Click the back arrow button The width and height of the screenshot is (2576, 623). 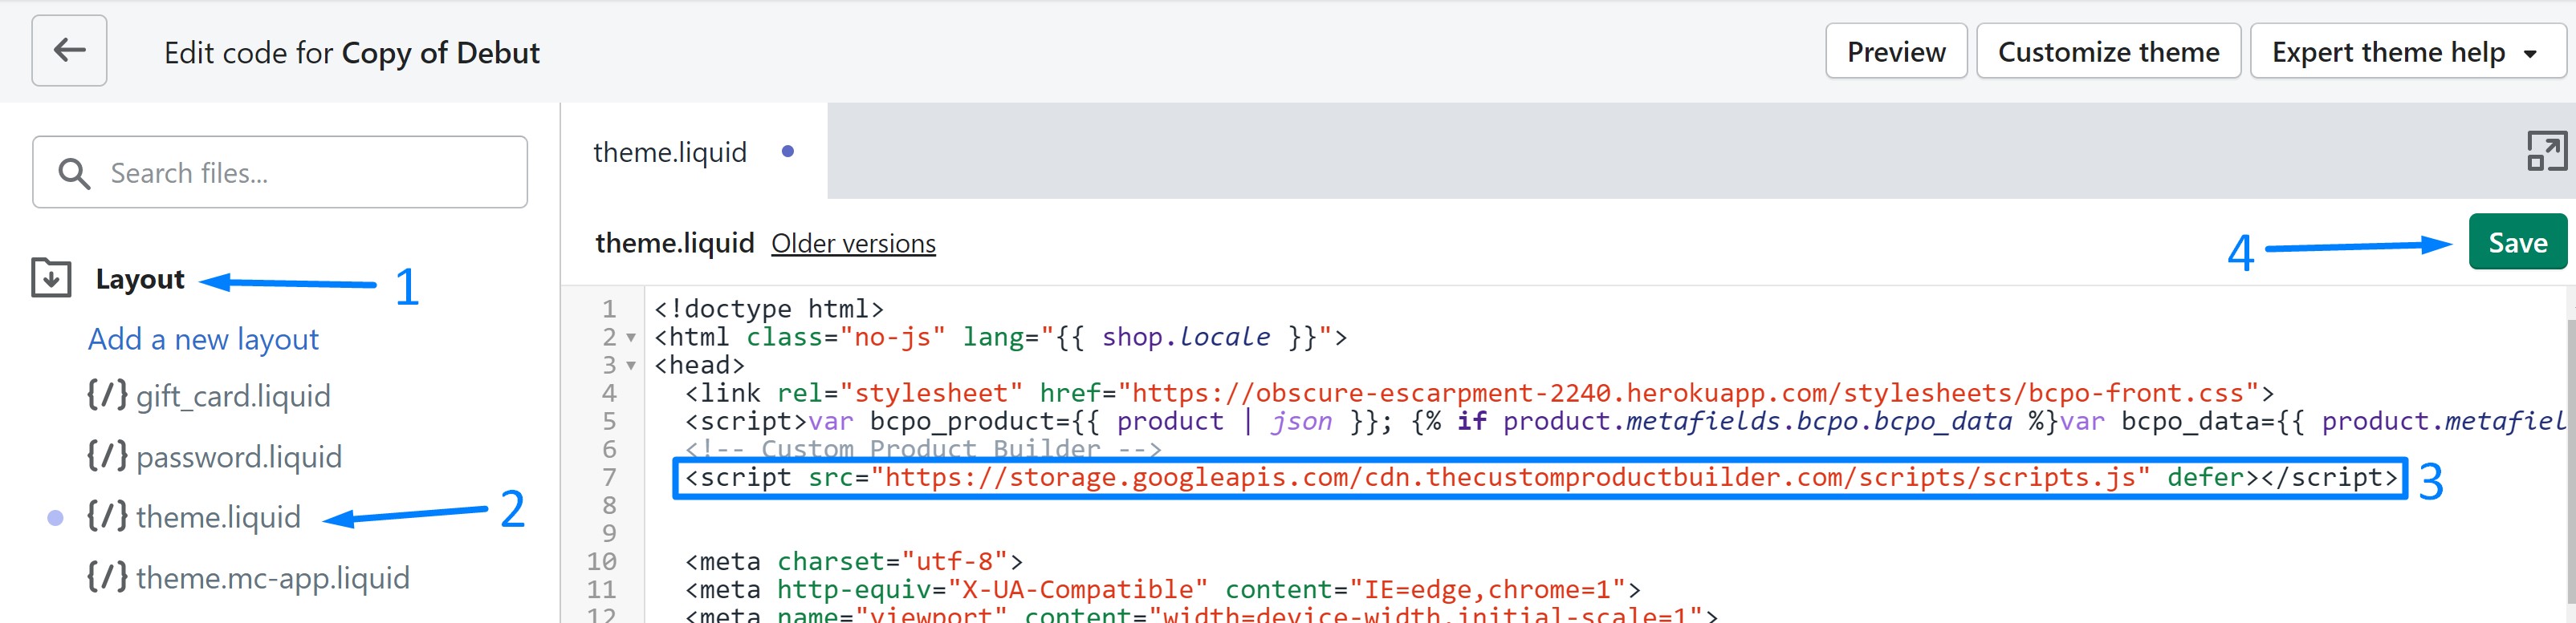click(69, 50)
